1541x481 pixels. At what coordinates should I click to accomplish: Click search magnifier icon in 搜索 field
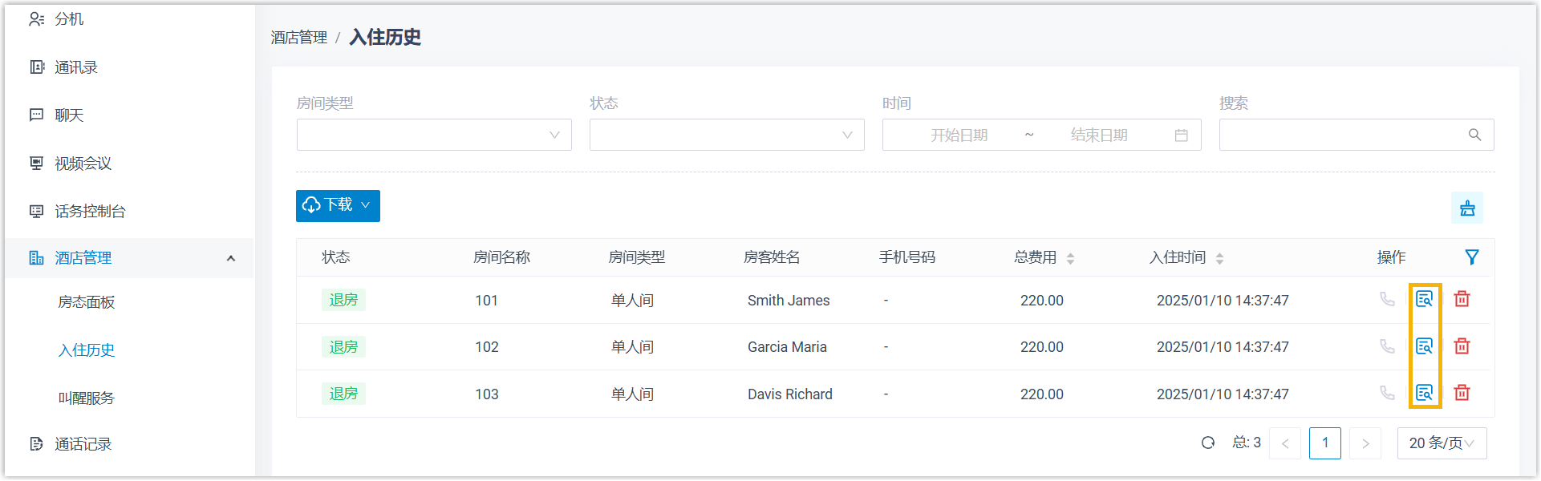[x=1474, y=135]
